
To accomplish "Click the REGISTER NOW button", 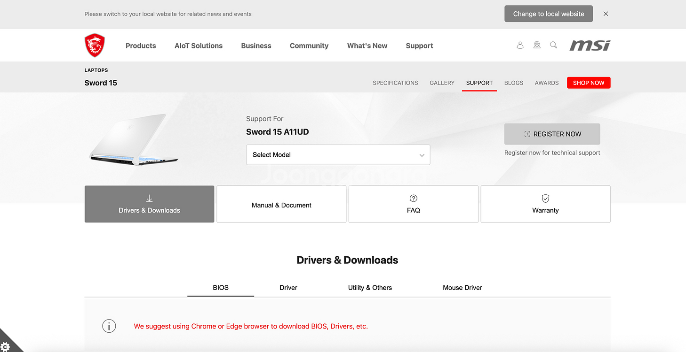I will click(x=552, y=134).
